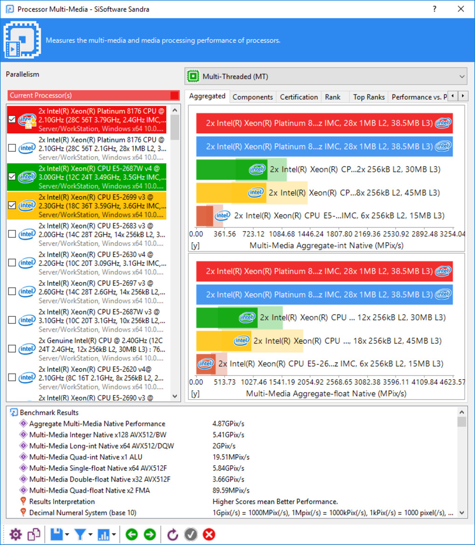Click Intel logo on red aggregate-int bar

(x=443, y=123)
